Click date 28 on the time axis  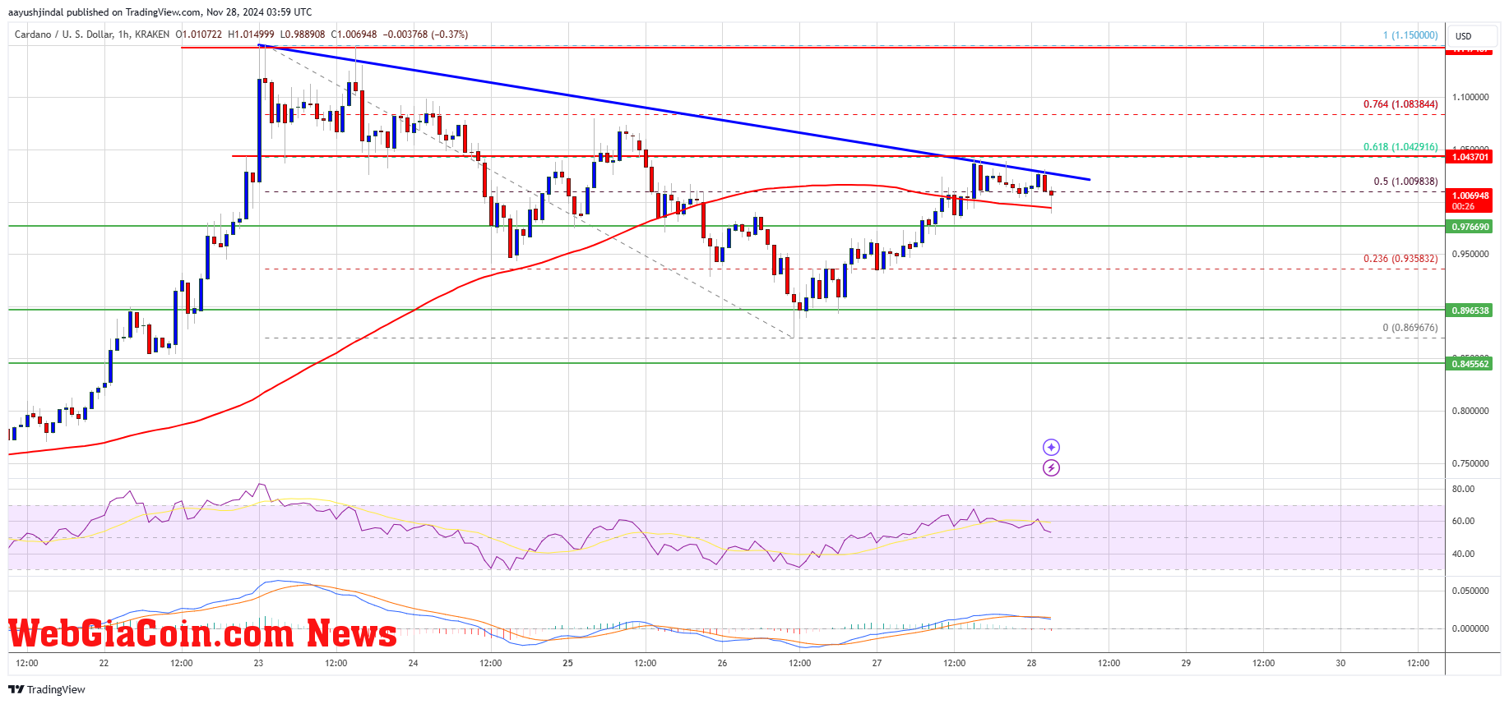tap(1031, 663)
